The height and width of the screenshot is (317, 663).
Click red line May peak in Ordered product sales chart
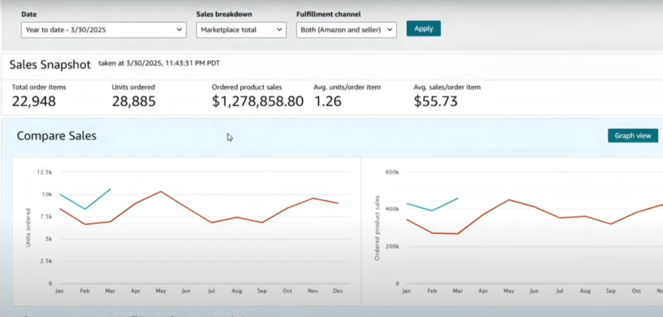click(508, 199)
